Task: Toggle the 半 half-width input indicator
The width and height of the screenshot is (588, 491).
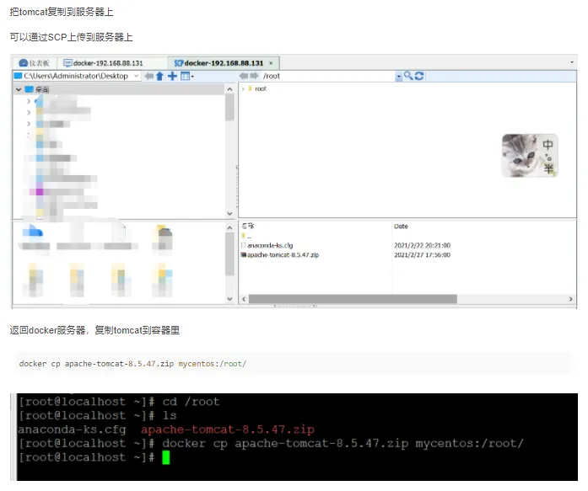Action: click(x=548, y=168)
